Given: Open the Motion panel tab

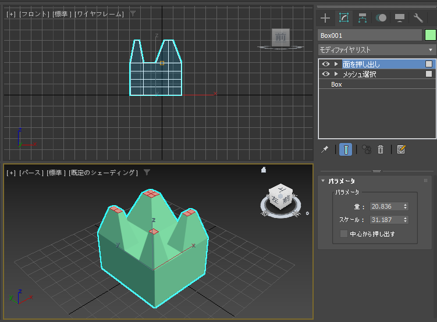Looking at the screenshot, I should coord(381,18).
